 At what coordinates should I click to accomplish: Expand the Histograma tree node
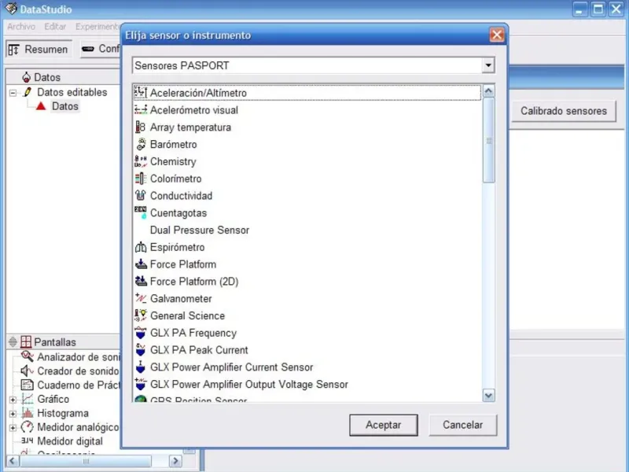coord(13,414)
